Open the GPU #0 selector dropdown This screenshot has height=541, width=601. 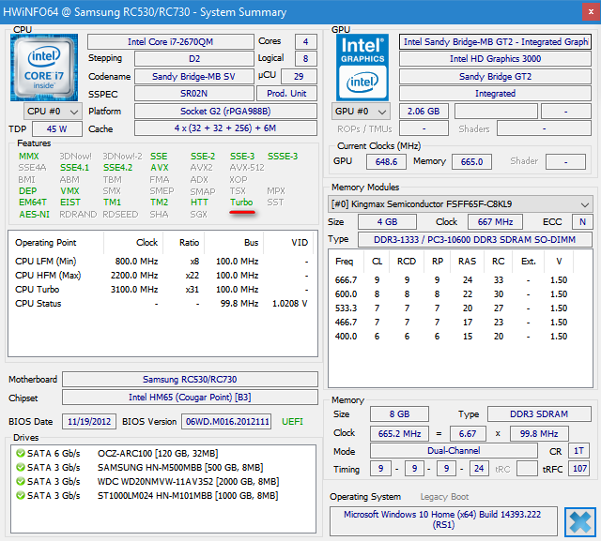tap(361, 112)
